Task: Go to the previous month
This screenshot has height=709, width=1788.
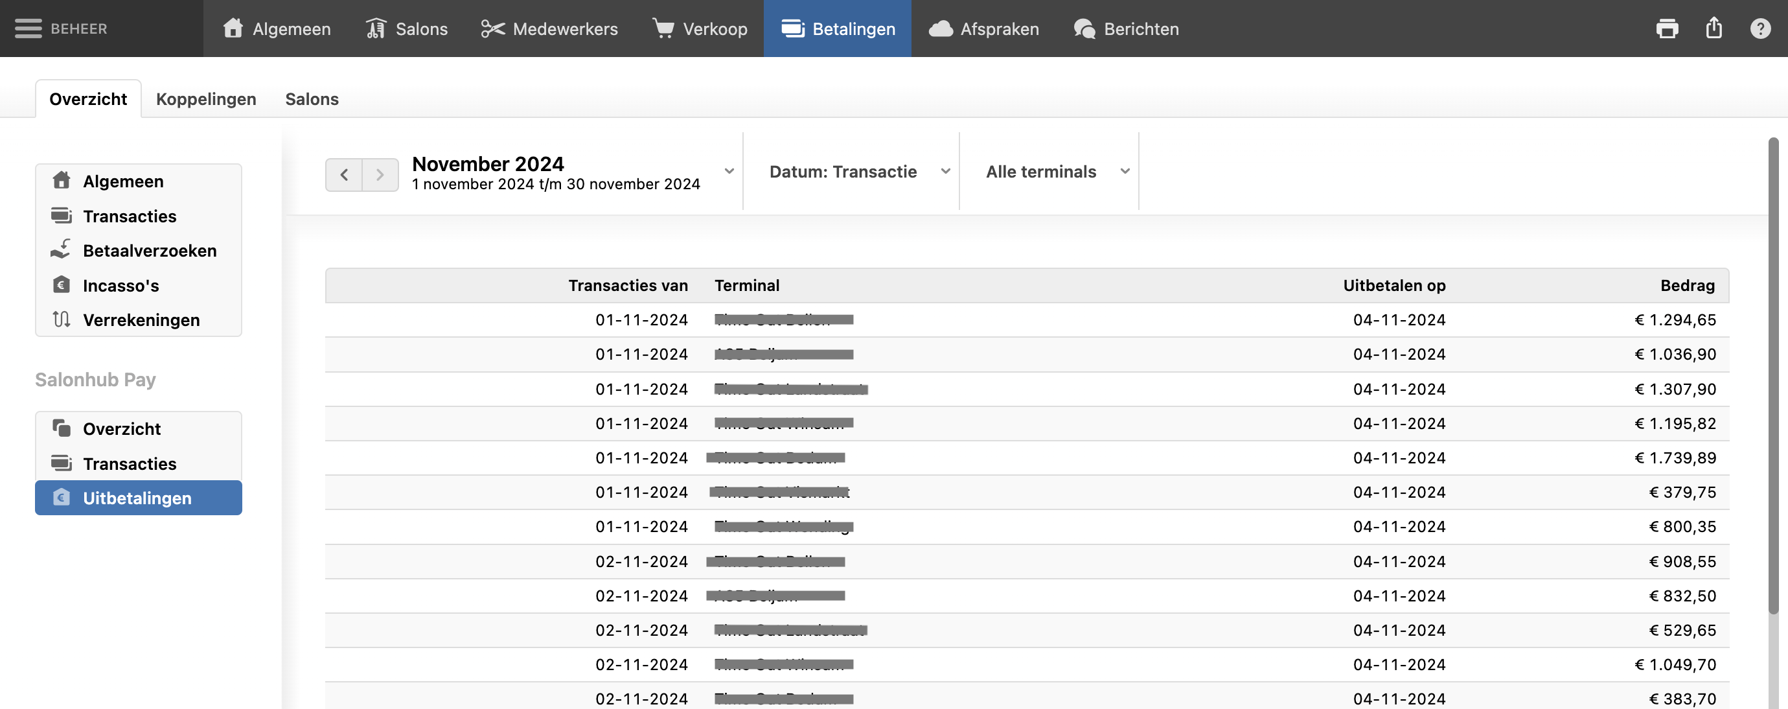Action: click(344, 175)
